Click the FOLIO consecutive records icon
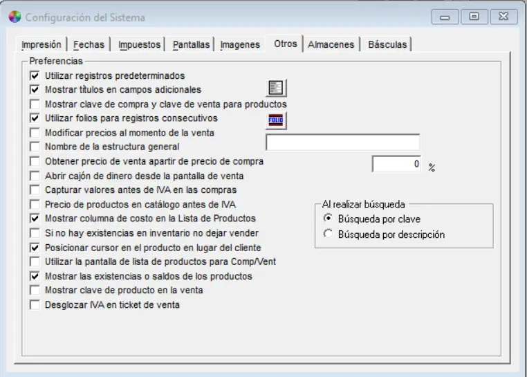 tap(277, 120)
